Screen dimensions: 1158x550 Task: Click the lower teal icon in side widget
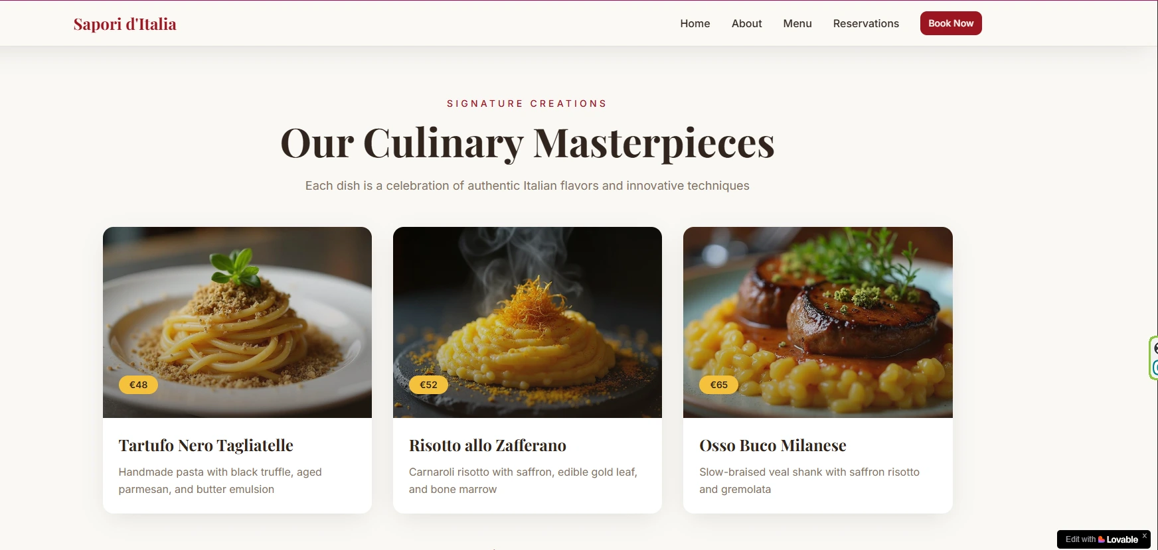click(1155, 368)
